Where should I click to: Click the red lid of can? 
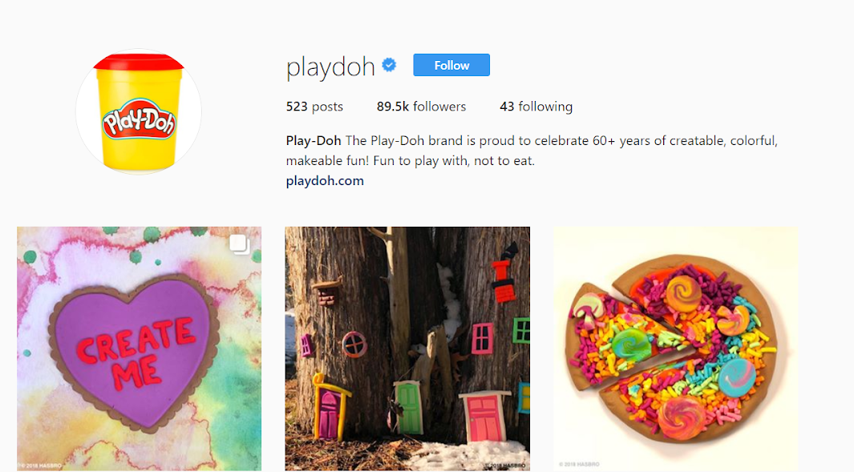click(139, 62)
